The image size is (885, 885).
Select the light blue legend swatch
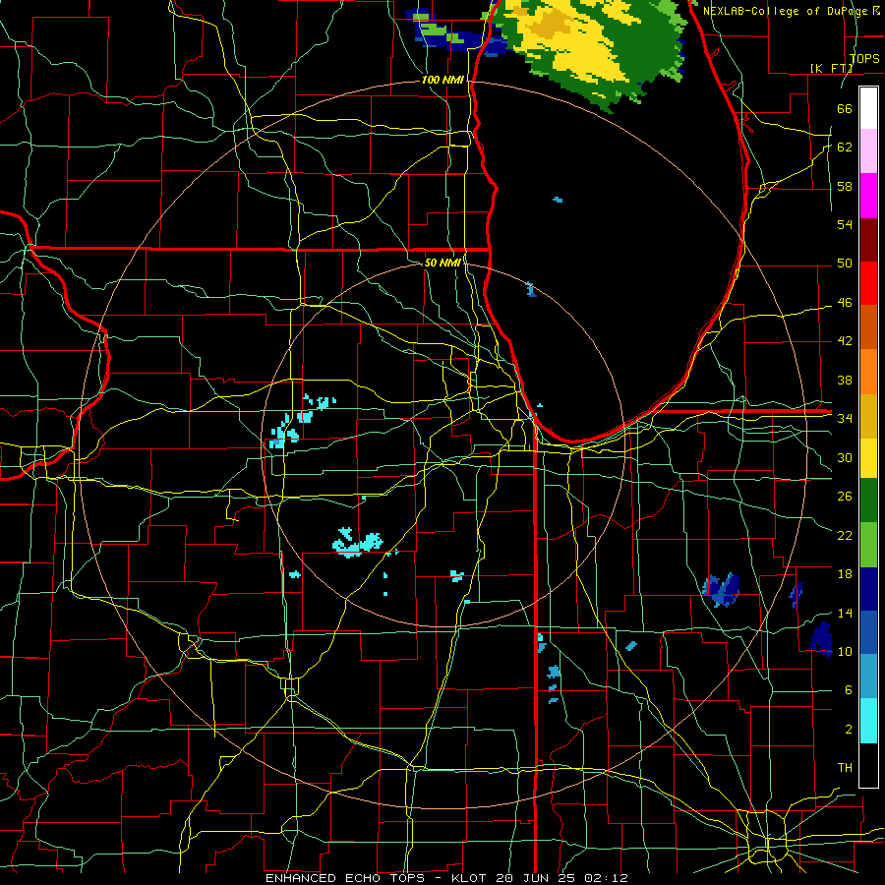868,676
